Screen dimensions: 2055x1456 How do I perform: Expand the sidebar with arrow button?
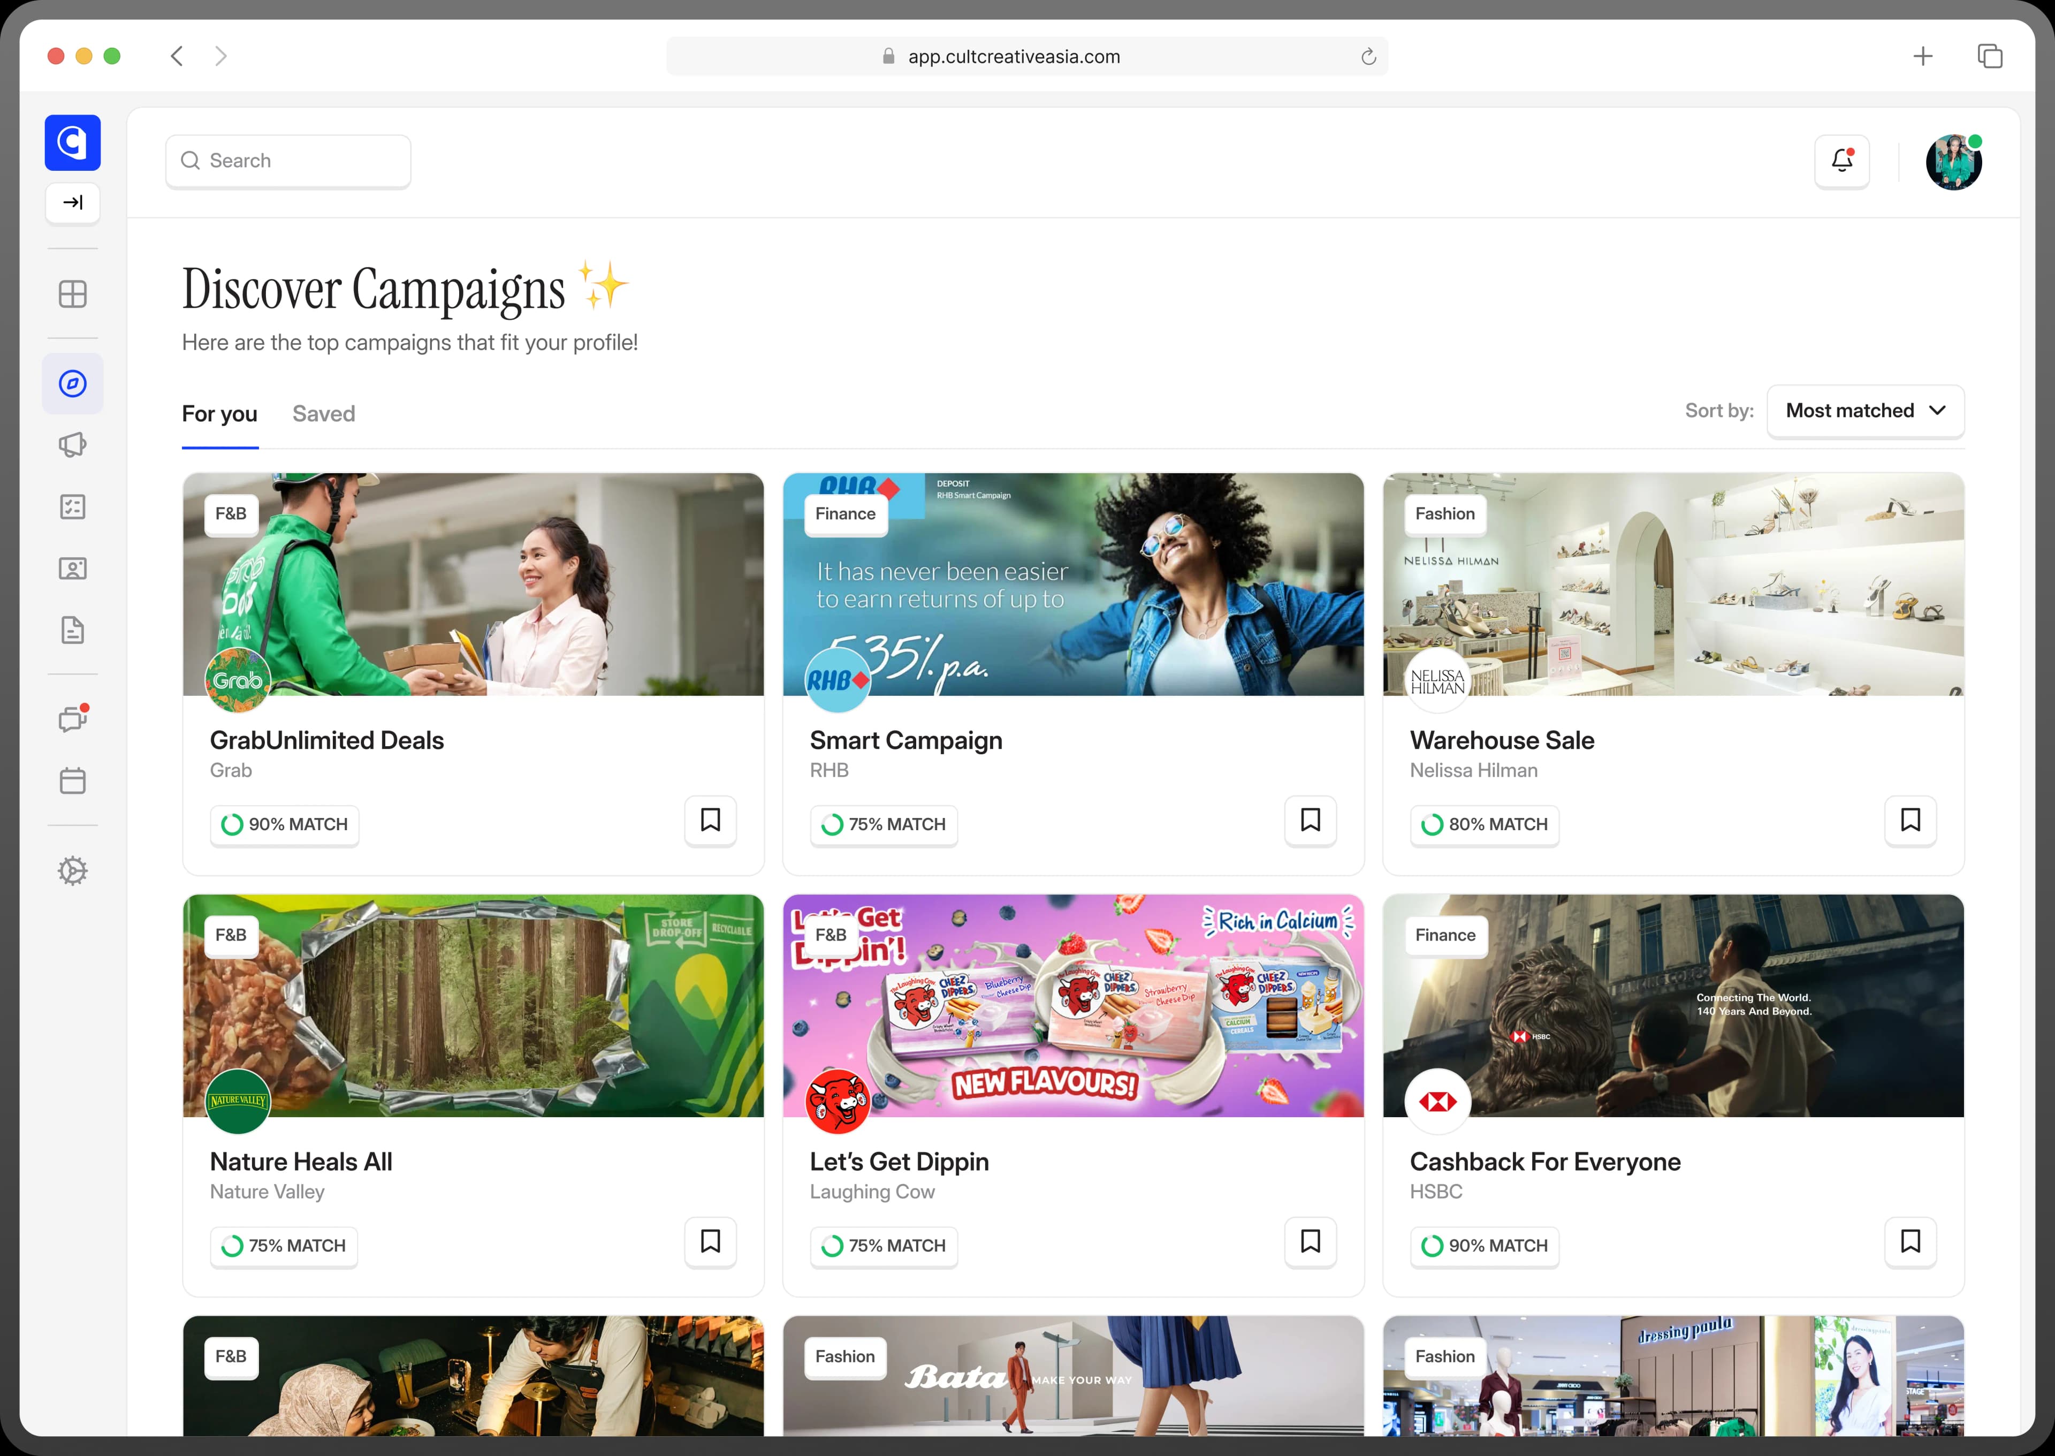pos(73,203)
